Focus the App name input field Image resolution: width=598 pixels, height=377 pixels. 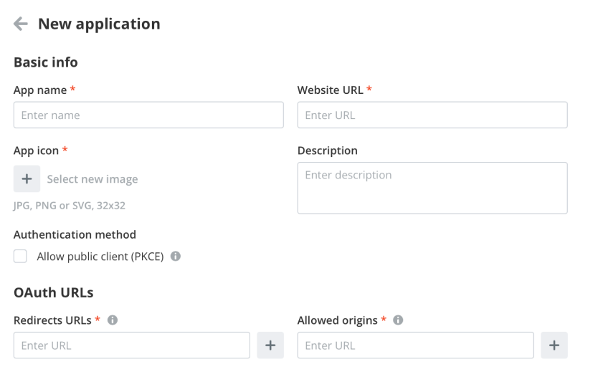148,115
